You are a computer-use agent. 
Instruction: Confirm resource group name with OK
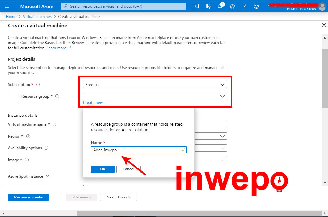[102, 169]
